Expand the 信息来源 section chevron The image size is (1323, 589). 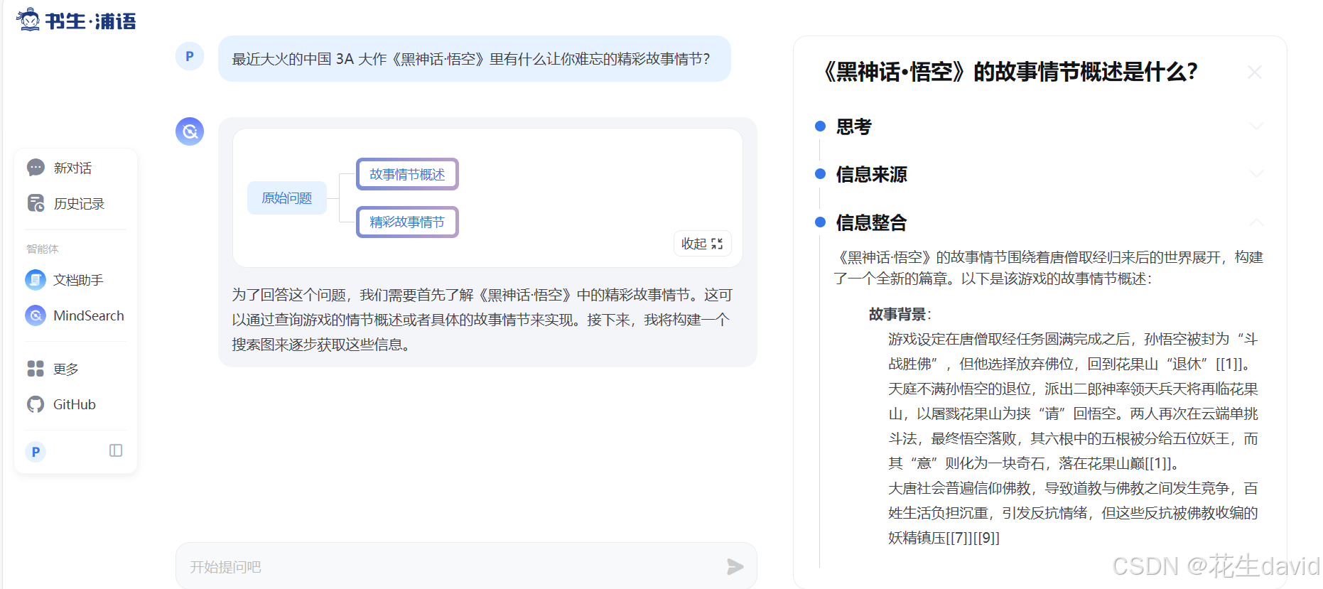[1256, 174]
